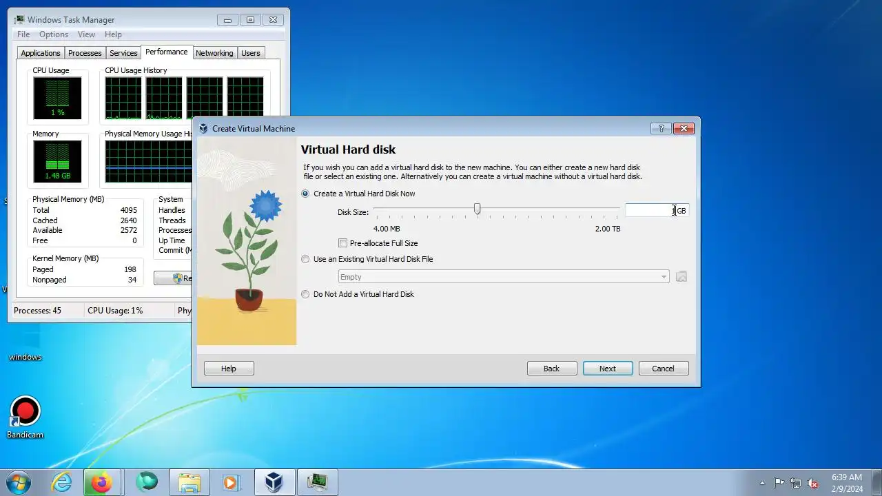Click the Task Manager title bar icon
The image size is (882, 496).
[19, 19]
